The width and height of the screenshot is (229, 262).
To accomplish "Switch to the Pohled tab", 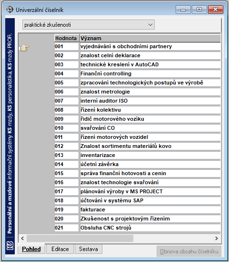I will point(31,249).
